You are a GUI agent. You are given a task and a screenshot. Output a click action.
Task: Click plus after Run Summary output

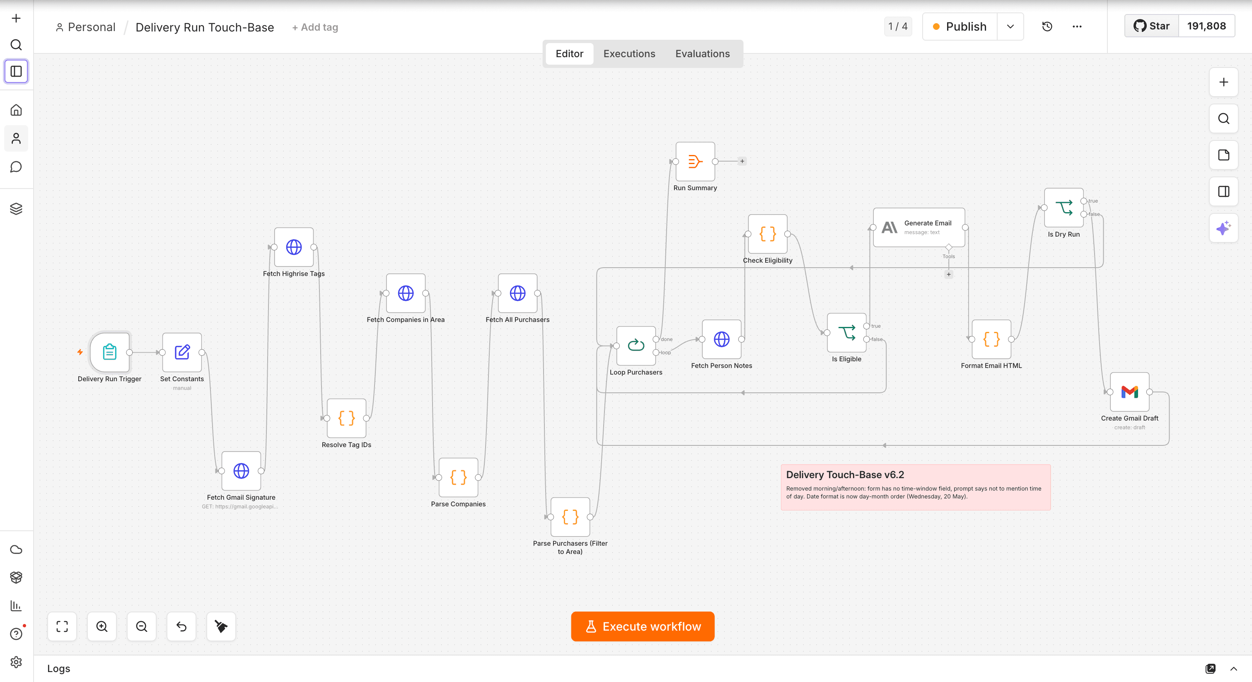742,162
